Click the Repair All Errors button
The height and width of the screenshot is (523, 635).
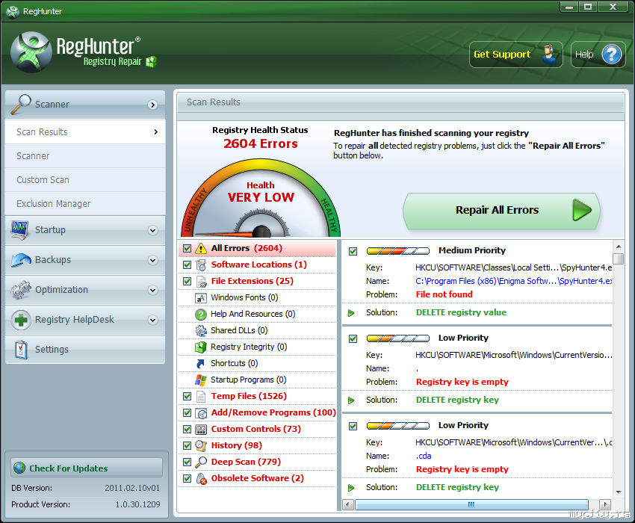coord(501,210)
